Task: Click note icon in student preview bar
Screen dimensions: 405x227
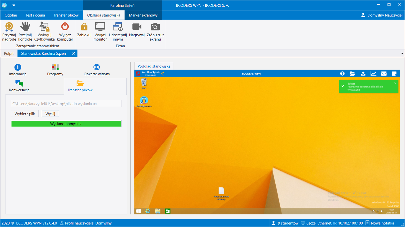Action: (394, 74)
